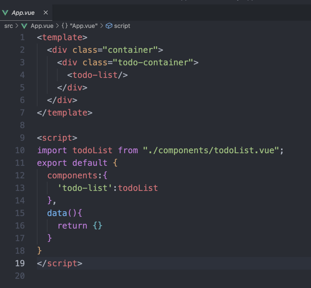311x288 pixels.
Task: Click the curly braces icon in breadcrumb
Action: coord(65,26)
